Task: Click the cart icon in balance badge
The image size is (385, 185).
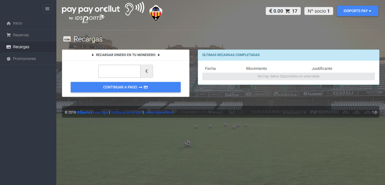Action: [x=287, y=11]
